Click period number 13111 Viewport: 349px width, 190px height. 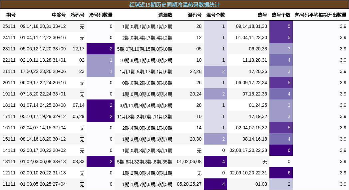pos(9,161)
